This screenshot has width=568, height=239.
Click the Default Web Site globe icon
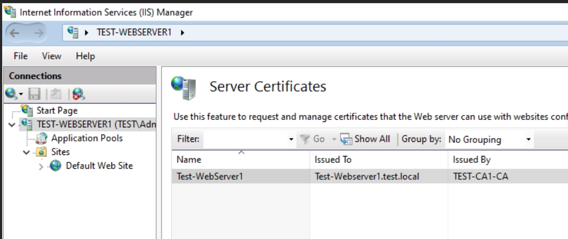click(x=56, y=166)
